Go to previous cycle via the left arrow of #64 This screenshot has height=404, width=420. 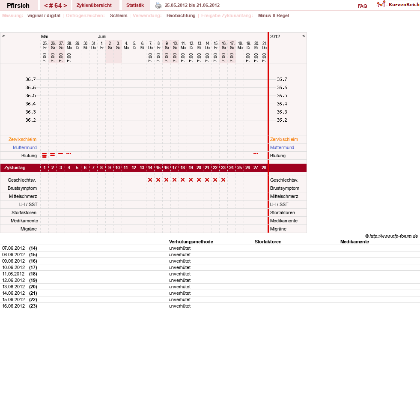tap(46, 6)
